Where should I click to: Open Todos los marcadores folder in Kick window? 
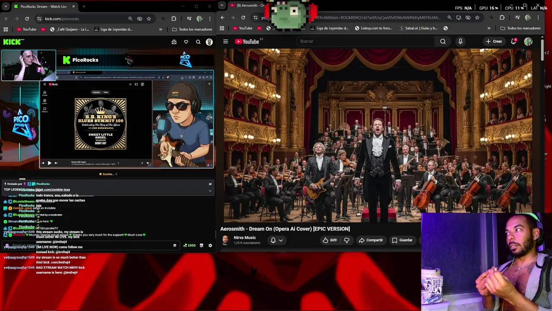click(192, 29)
